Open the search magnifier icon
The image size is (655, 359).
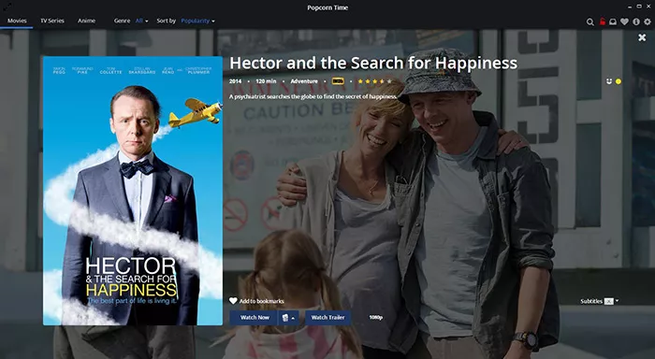point(589,22)
